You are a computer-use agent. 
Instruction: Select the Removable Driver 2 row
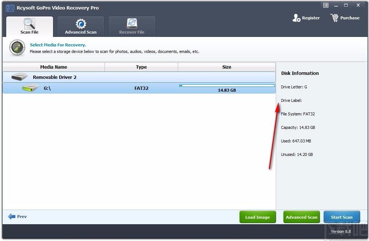point(139,77)
